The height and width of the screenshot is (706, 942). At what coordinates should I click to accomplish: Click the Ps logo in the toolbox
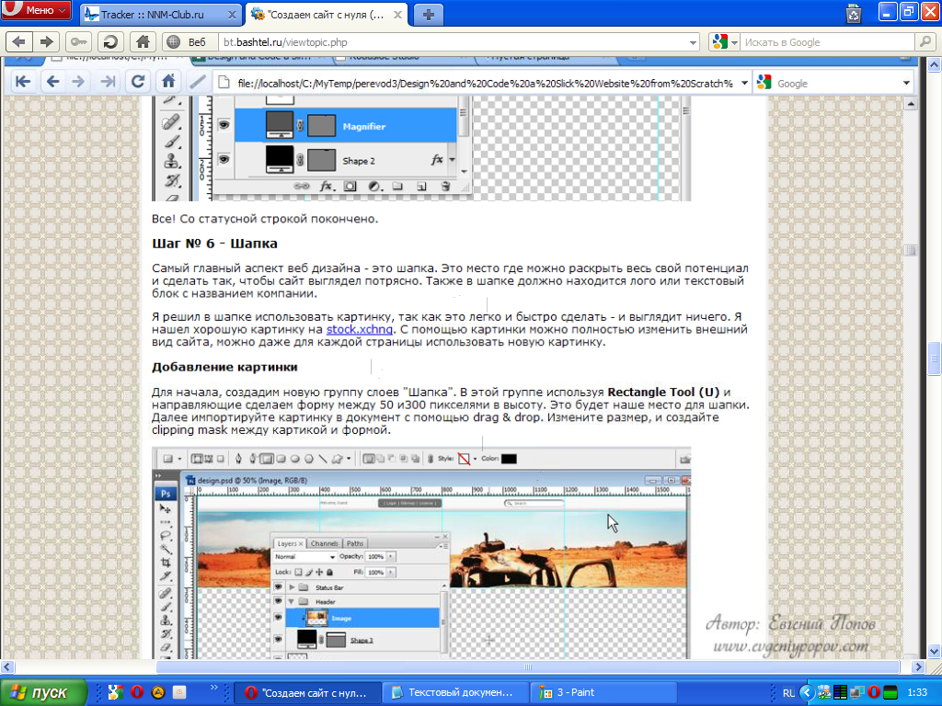[x=166, y=494]
